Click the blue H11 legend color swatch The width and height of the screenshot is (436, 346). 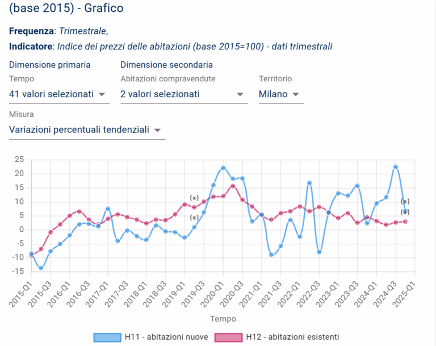[108, 337]
